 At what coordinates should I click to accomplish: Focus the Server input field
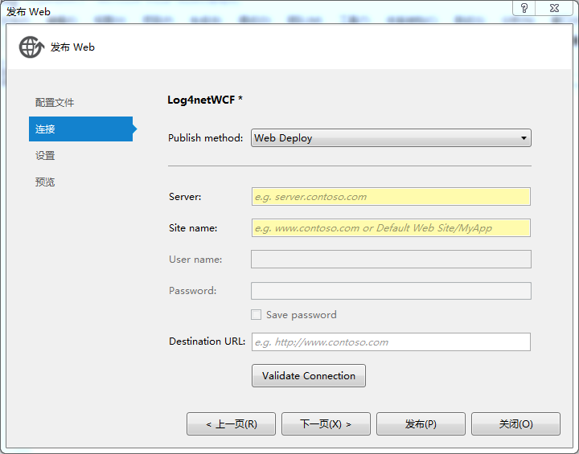tap(391, 197)
